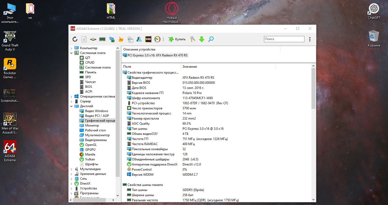Screen dimensions: 388x205
Task: Click Купить button in toolbar
Action: point(177,39)
